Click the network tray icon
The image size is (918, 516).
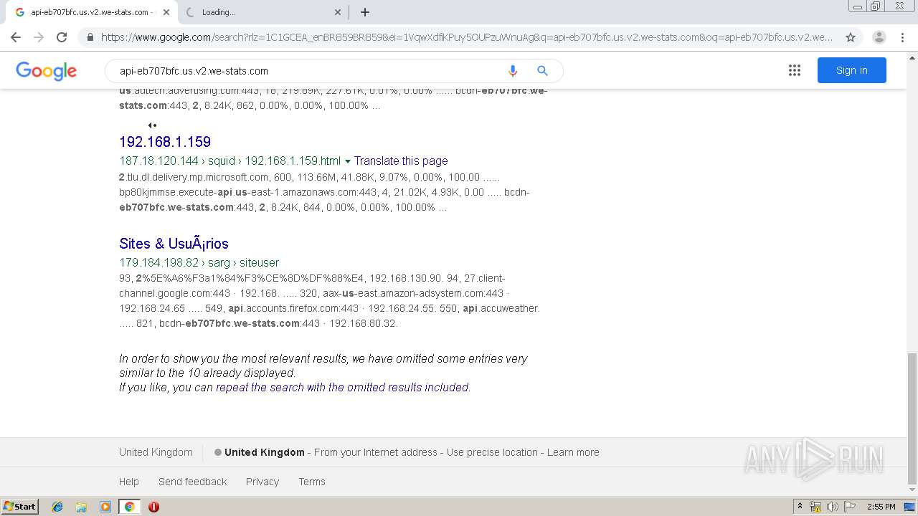815,507
